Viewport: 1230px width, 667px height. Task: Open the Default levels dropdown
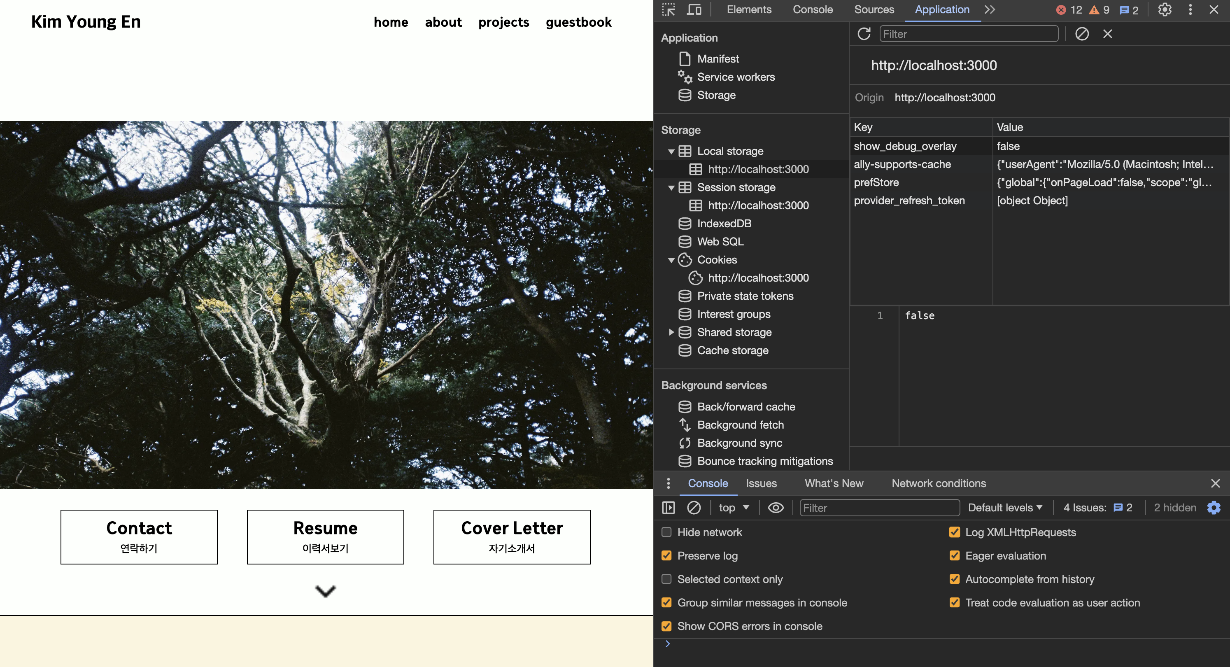(x=1005, y=508)
